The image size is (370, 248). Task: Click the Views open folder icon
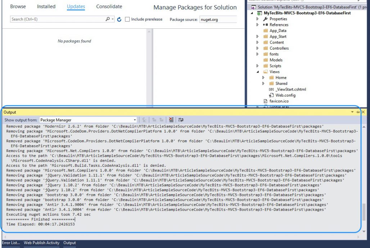266,72
